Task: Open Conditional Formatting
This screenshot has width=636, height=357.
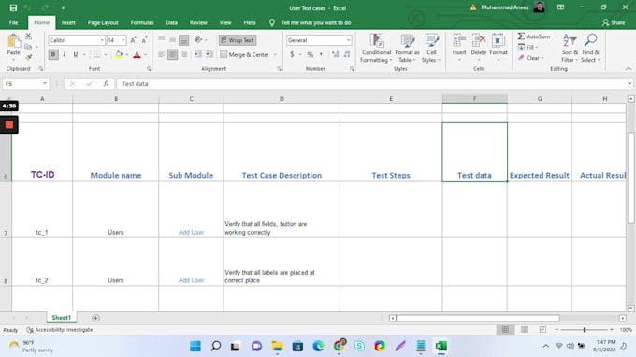Action: 376,49
